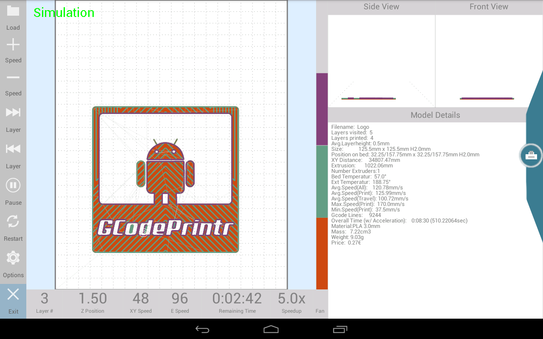Select the Side View panel header
Screen dimensions: 543x339
[x=381, y=7]
